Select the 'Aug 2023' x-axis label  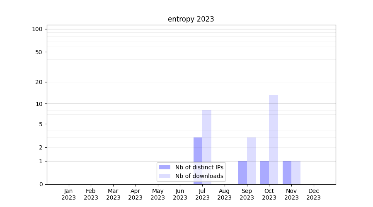point(224,194)
